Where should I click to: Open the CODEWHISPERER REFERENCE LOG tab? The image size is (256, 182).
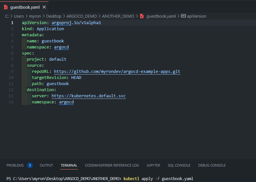click(x=112, y=165)
